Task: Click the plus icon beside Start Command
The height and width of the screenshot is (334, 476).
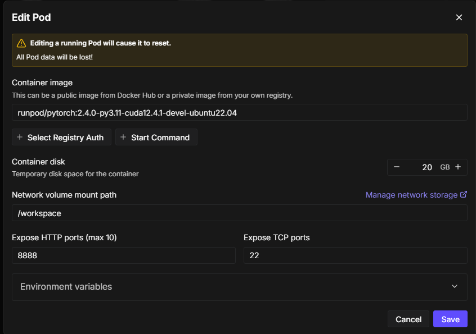Action: coord(123,138)
